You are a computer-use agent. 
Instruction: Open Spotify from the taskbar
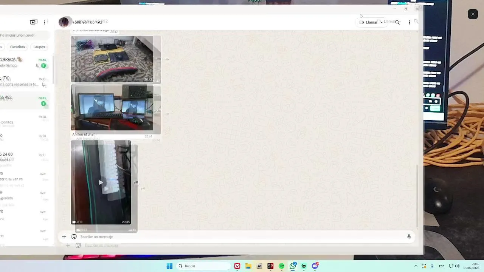(x=281, y=266)
